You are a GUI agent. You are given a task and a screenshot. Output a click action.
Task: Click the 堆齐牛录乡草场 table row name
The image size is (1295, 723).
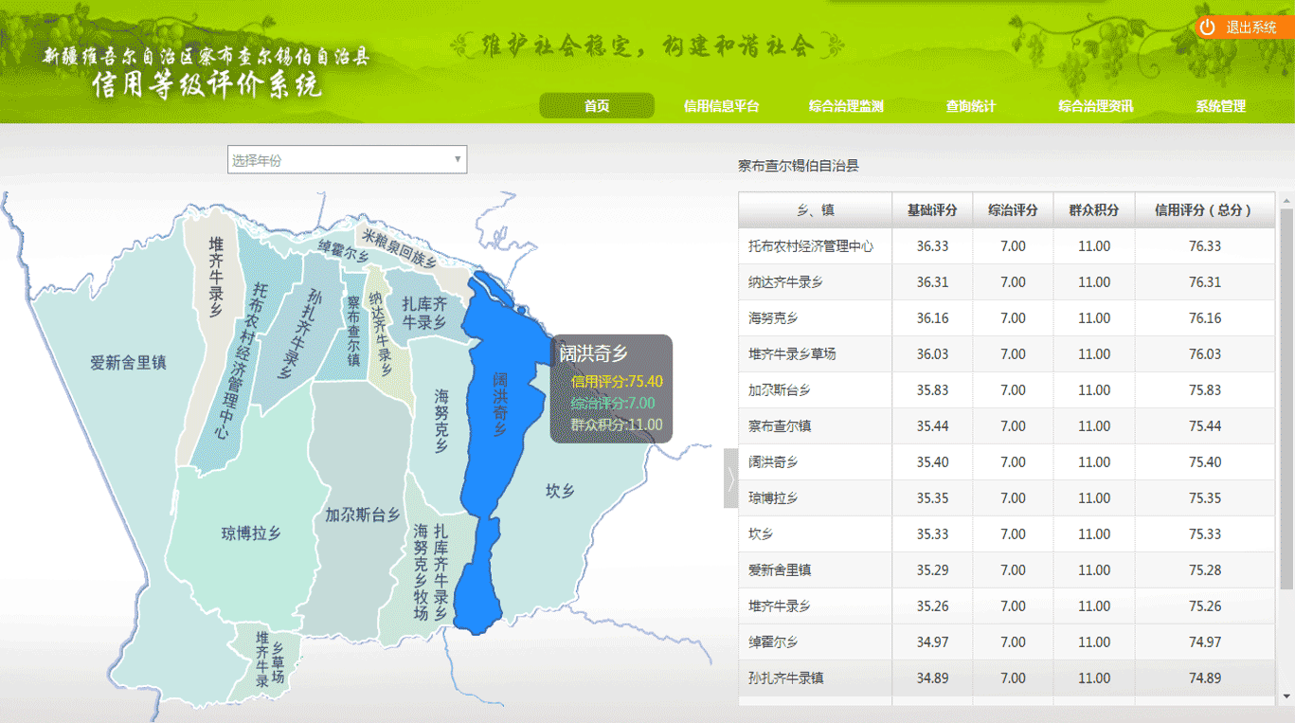(x=792, y=354)
